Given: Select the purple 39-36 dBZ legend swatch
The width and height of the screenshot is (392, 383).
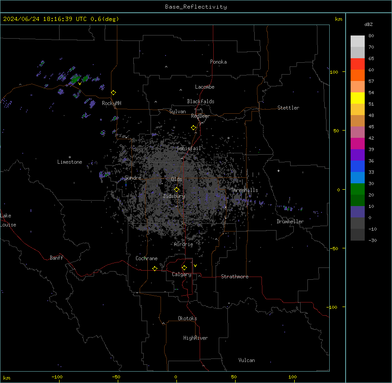Looking at the screenshot, I should (x=357, y=155).
